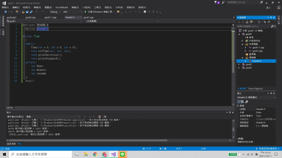The image size is (282, 158).
Task: Save the current file with the disk icon
Action: 27,12
